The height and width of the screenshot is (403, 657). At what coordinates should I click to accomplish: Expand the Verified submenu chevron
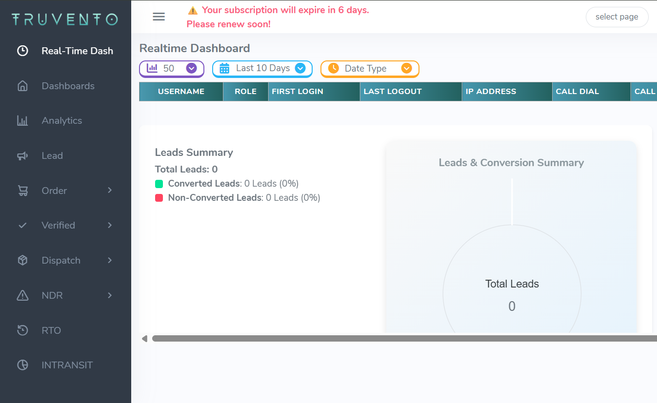pyautogui.click(x=110, y=225)
